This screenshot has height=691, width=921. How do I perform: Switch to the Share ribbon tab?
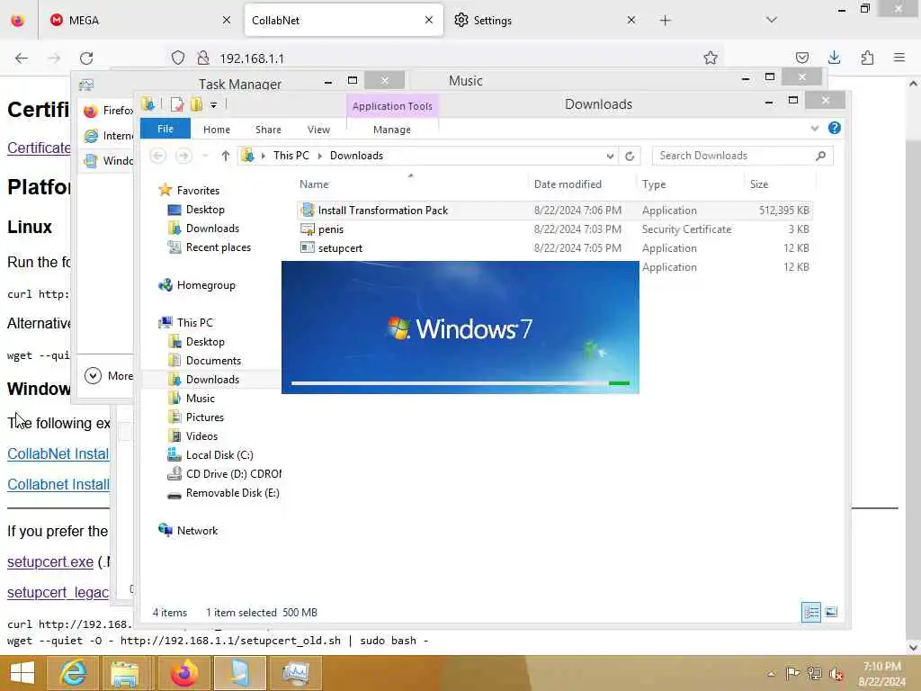[268, 130]
